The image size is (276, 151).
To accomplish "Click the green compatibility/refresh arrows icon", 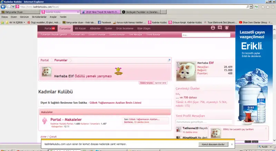I will click(x=256, y=7).
